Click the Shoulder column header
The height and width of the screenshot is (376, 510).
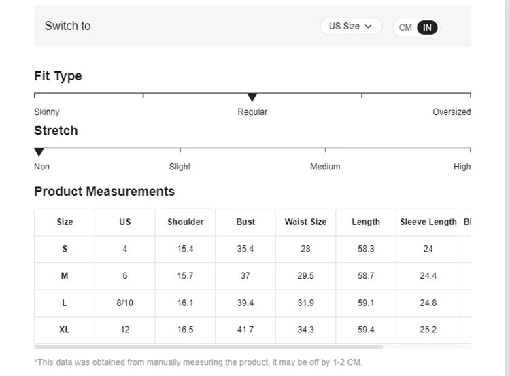[x=185, y=222]
